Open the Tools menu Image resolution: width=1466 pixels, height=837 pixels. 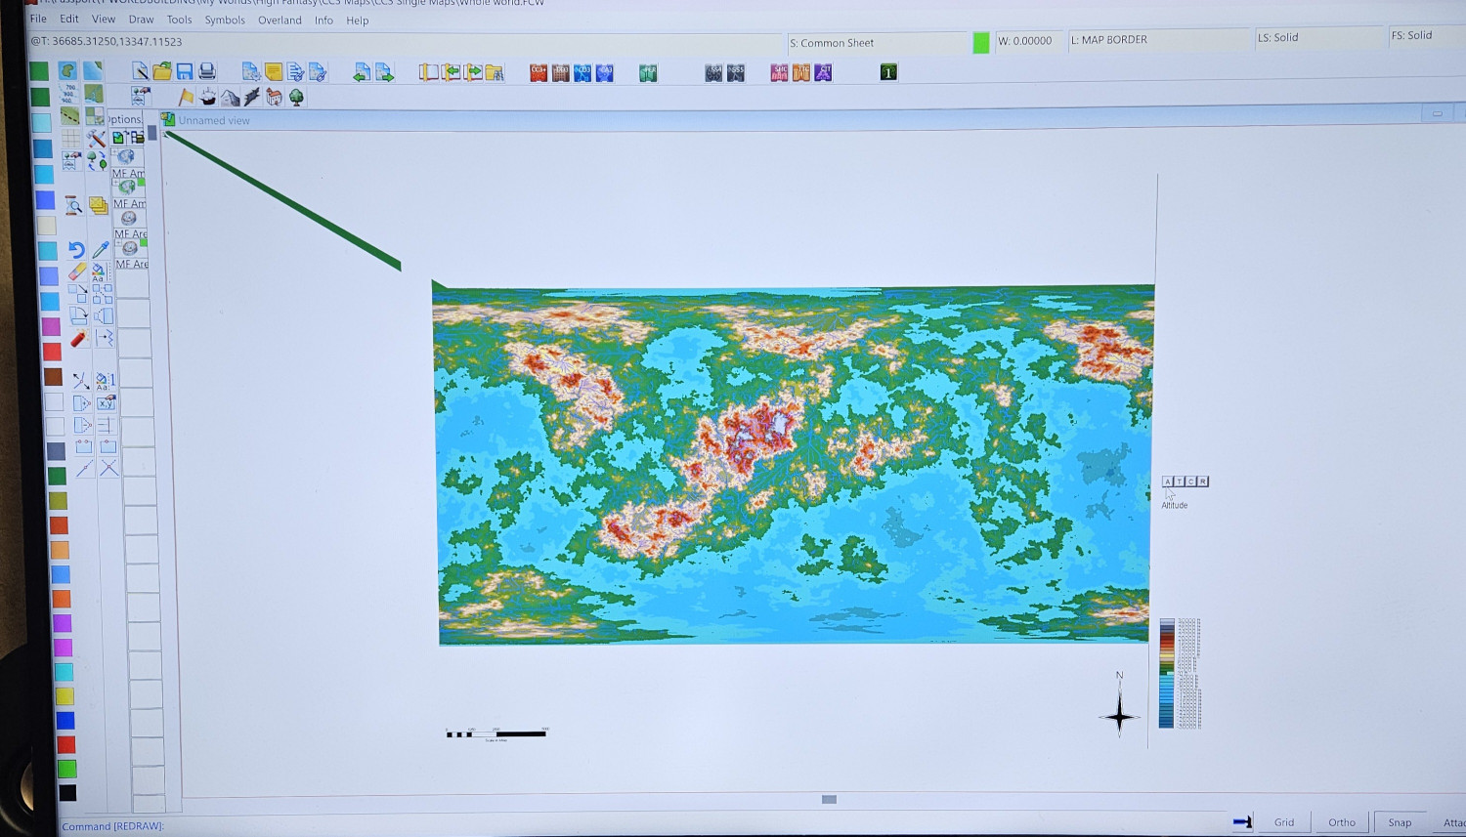tap(179, 20)
